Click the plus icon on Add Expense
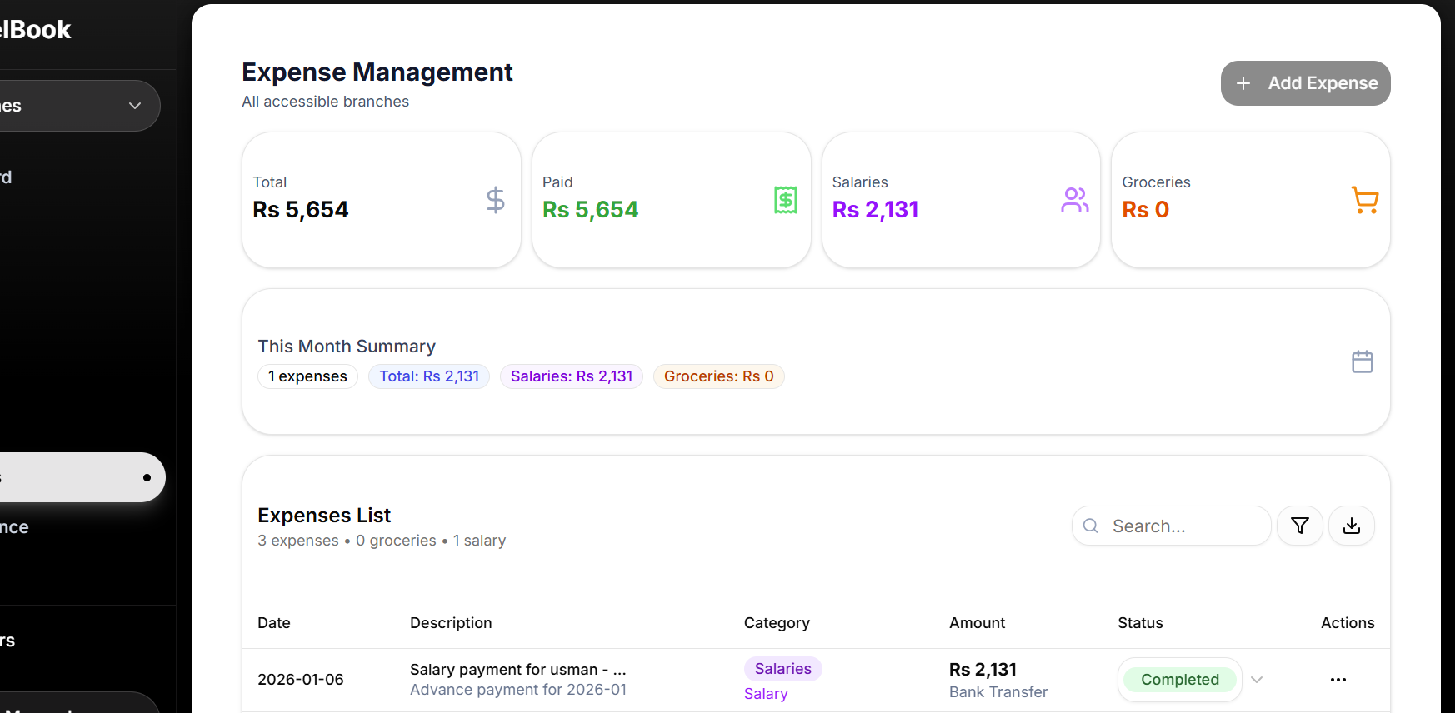Image resolution: width=1455 pixels, height=713 pixels. 1242,83
